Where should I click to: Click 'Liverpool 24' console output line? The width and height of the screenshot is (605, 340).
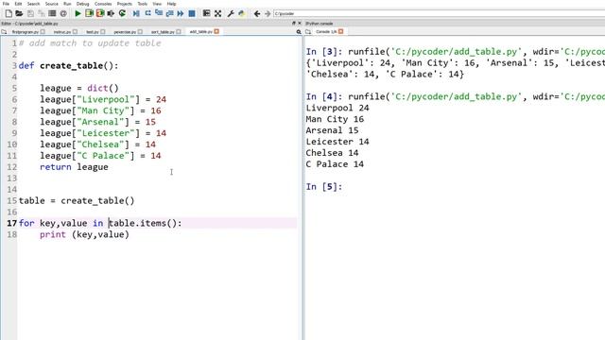337,108
